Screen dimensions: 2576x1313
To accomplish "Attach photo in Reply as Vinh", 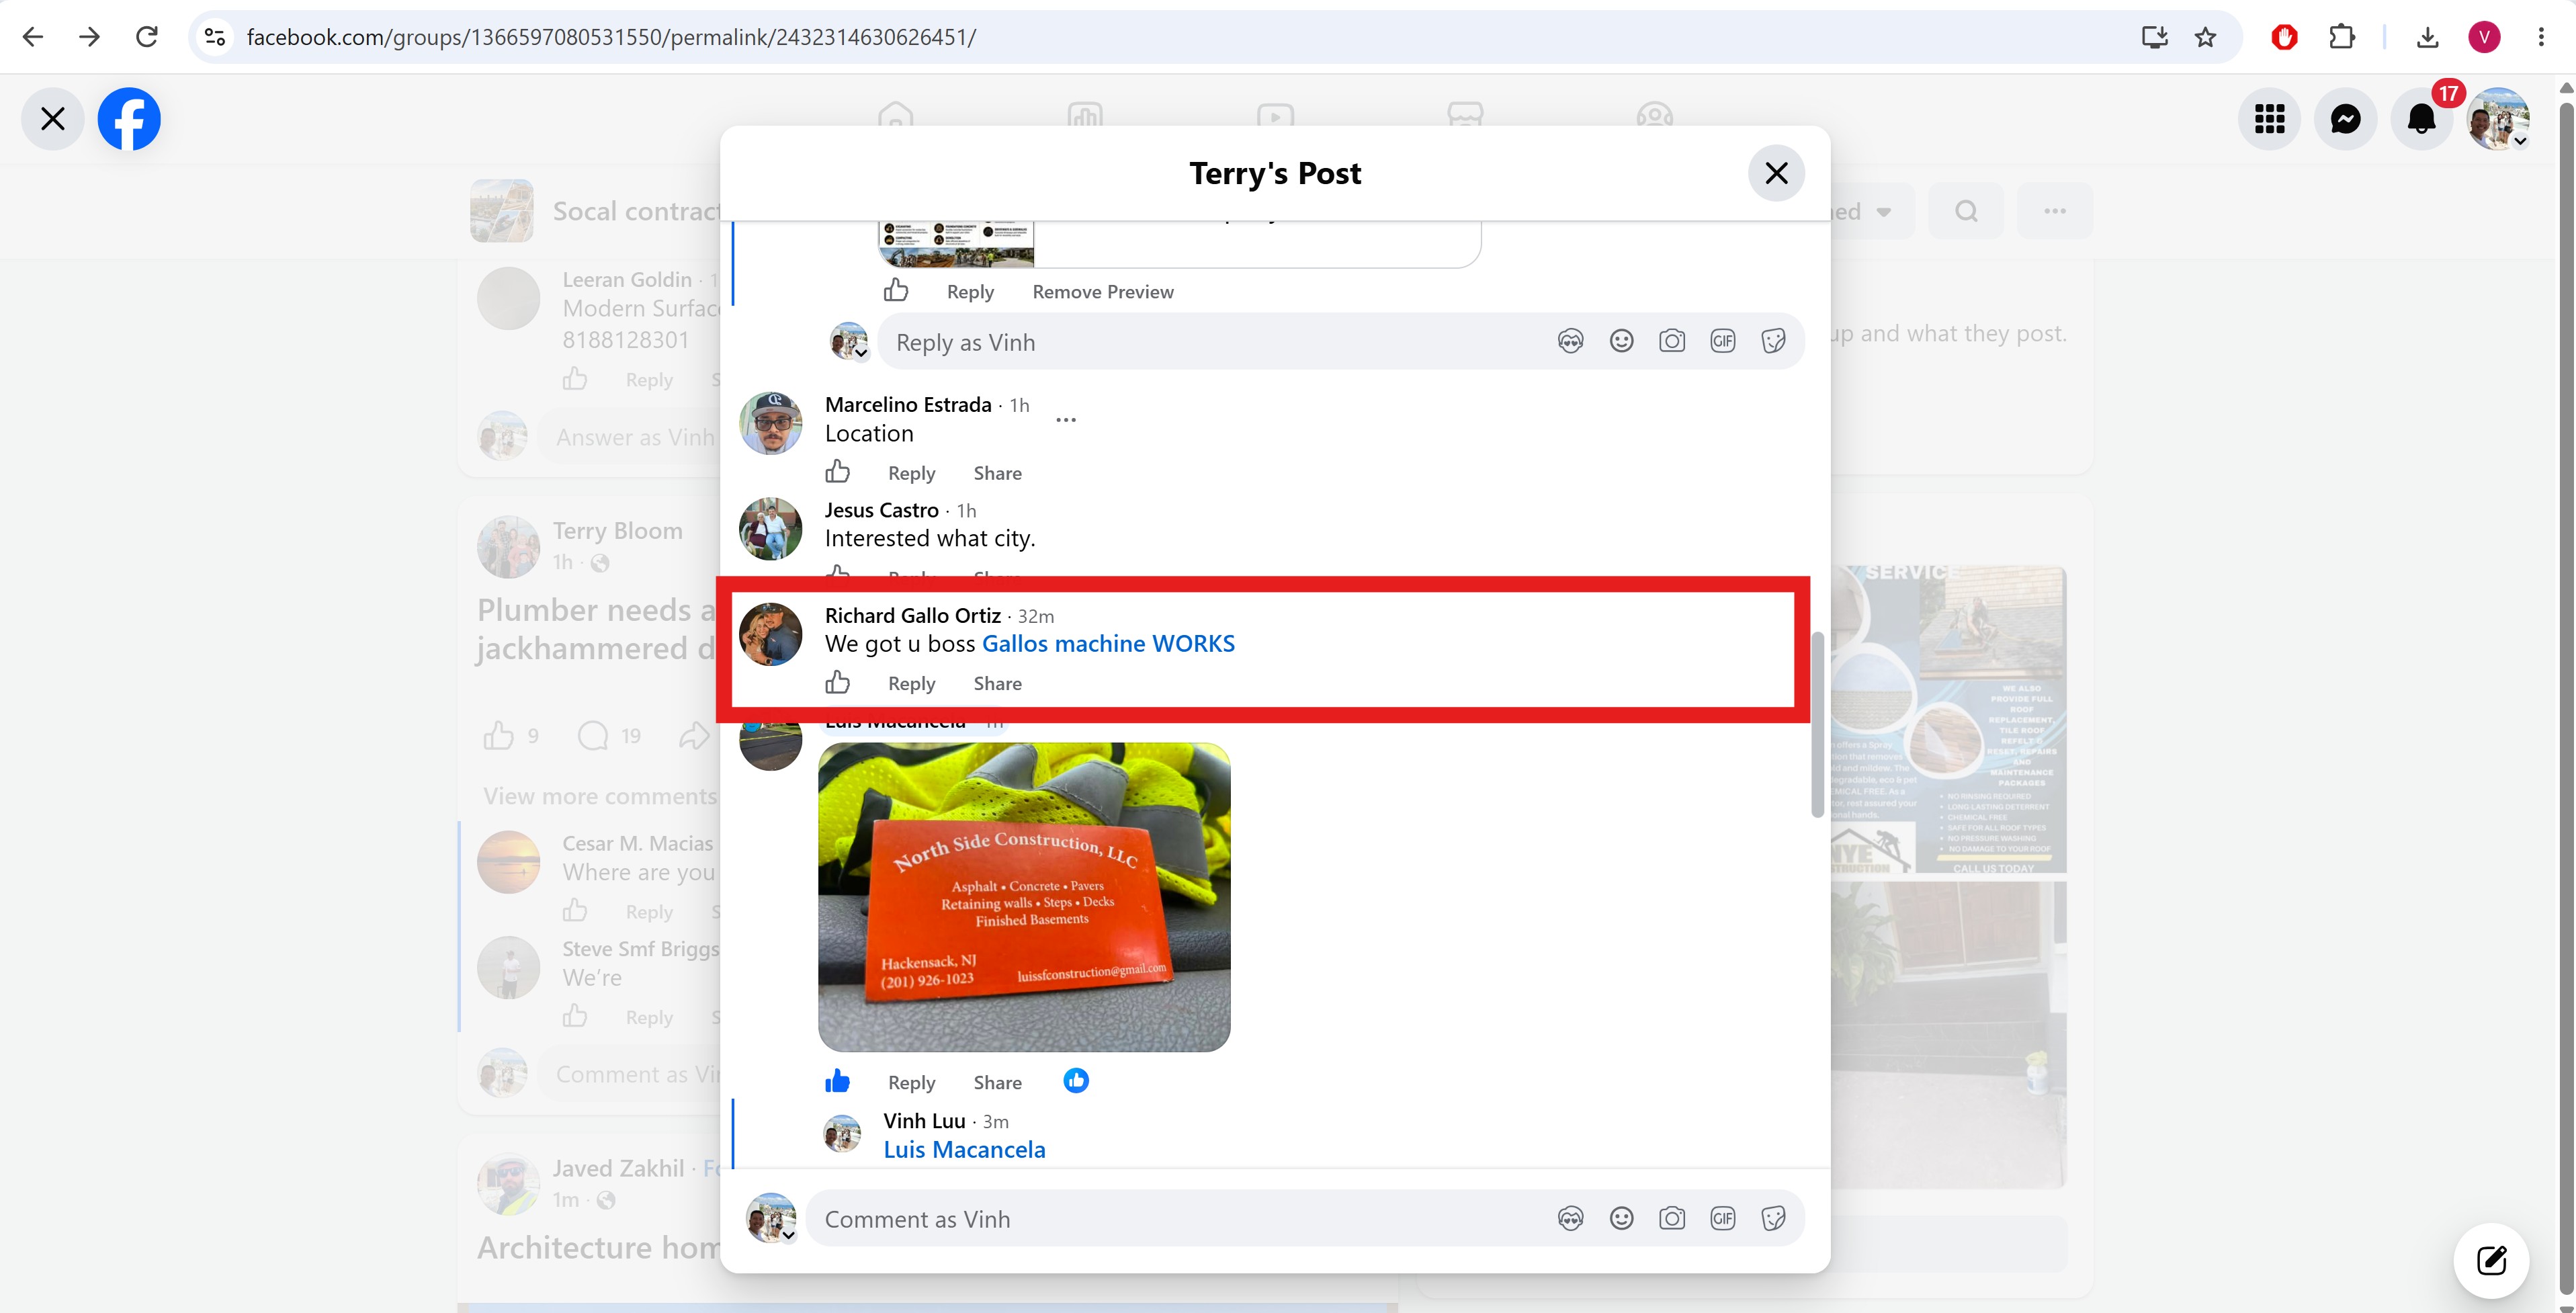I will coord(1672,341).
